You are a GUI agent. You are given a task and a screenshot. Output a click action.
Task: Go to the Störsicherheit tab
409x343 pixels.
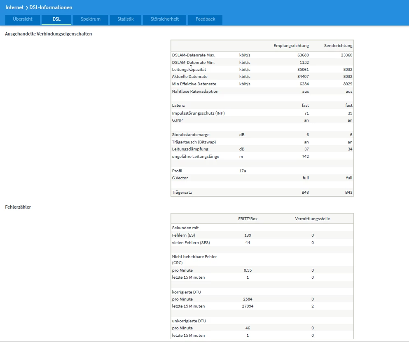point(164,19)
